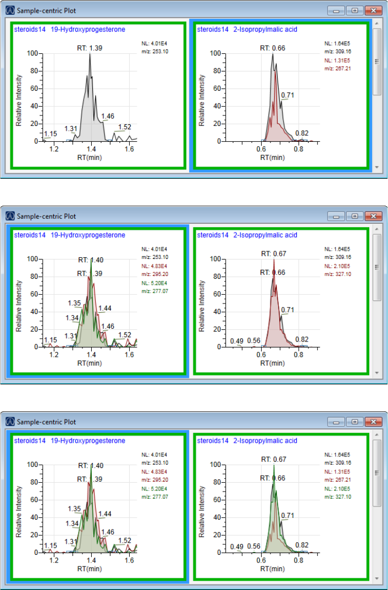Image resolution: width=388 pixels, height=590 pixels.
Task: Click the vertical scrollbar thumb in the bottom window
Action: tap(376, 473)
